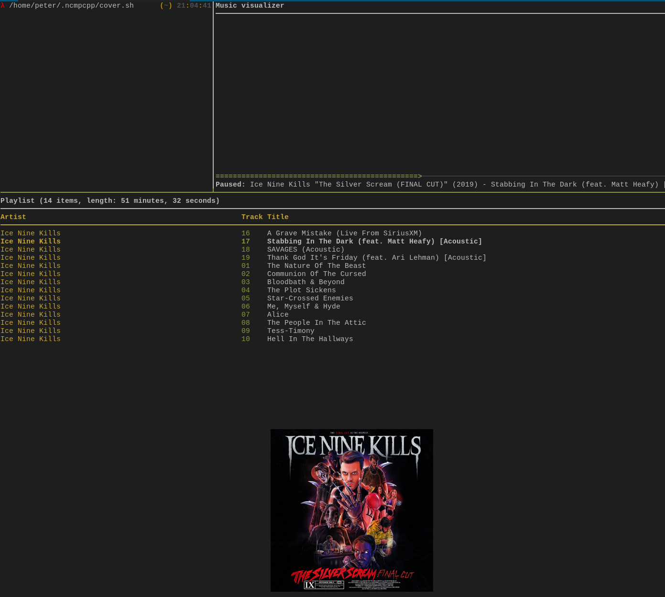The height and width of the screenshot is (597, 665).
Task: Select Hell In The Hallways entry
Action: (x=310, y=339)
